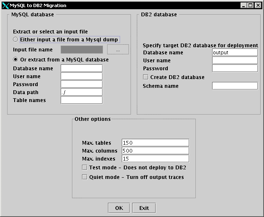This screenshot has width=264, height=217.
Task: Click the X application icon in title bar
Action: coord(5,5)
